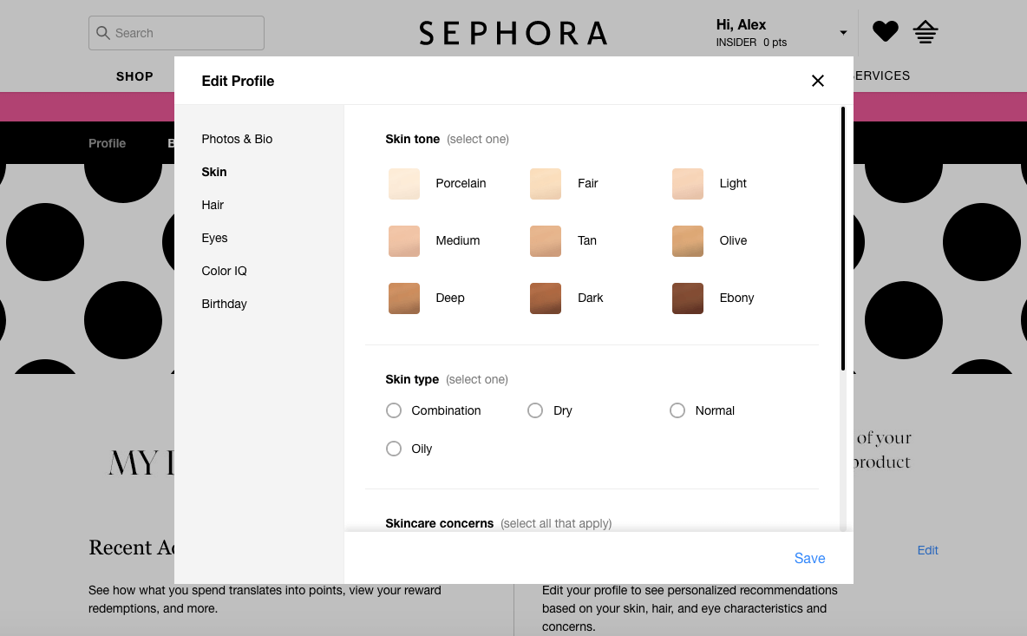Open the SHOP menu
The width and height of the screenshot is (1027, 636).
point(134,76)
